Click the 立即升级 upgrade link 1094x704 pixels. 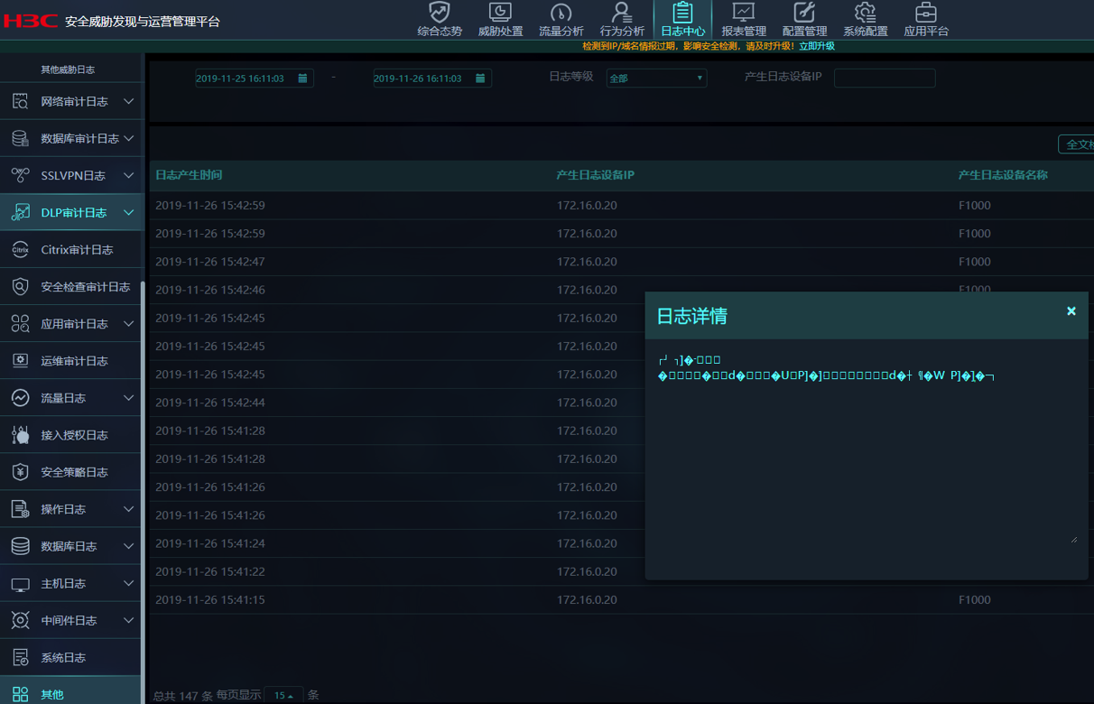[816, 46]
